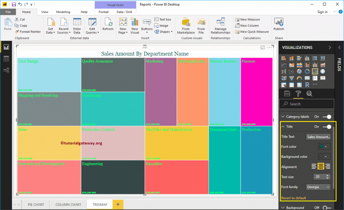Select the Pie chart visualization icon

[299, 71]
